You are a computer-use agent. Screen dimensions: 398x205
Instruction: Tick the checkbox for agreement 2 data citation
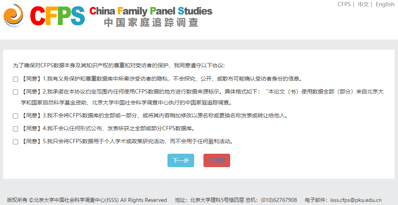[x=16, y=92]
